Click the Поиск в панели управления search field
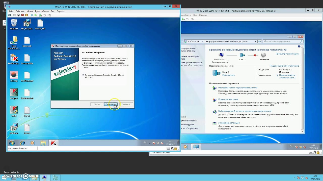This screenshot has width=323, height=181. pos(283,41)
